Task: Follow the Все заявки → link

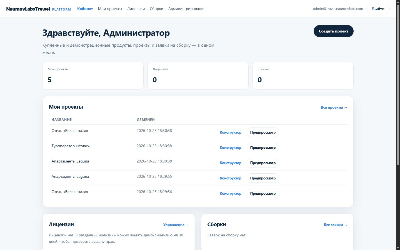Action: 336,225
